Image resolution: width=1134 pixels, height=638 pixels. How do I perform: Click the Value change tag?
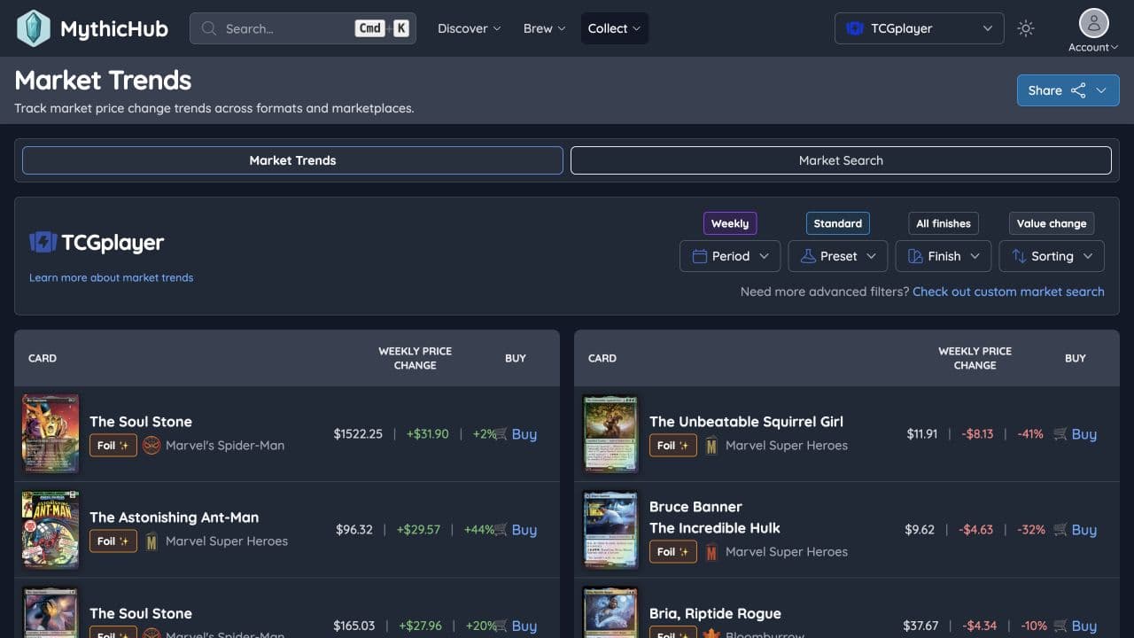click(x=1052, y=223)
